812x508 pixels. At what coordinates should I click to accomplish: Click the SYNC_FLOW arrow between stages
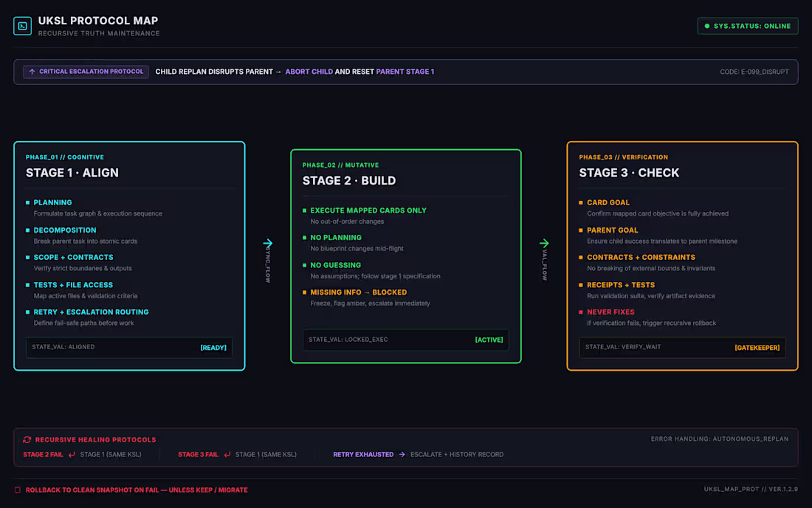pyautogui.click(x=268, y=243)
